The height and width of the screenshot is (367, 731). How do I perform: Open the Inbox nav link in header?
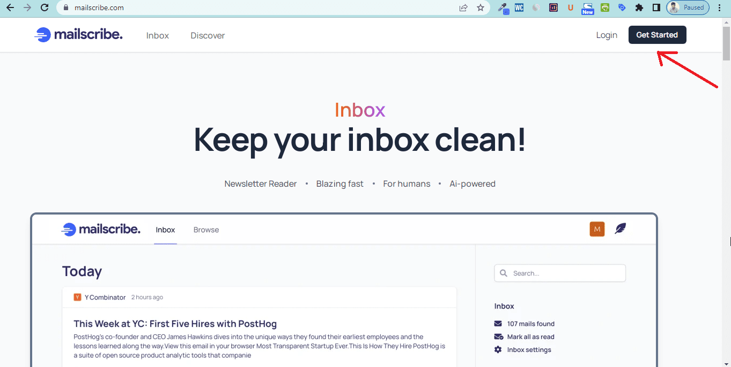[158, 35]
